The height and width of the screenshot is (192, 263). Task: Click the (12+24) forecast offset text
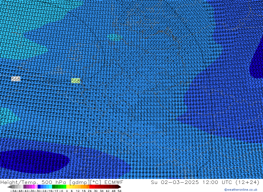click(247, 182)
